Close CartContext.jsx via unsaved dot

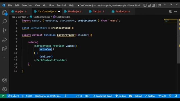pos(59,11)
